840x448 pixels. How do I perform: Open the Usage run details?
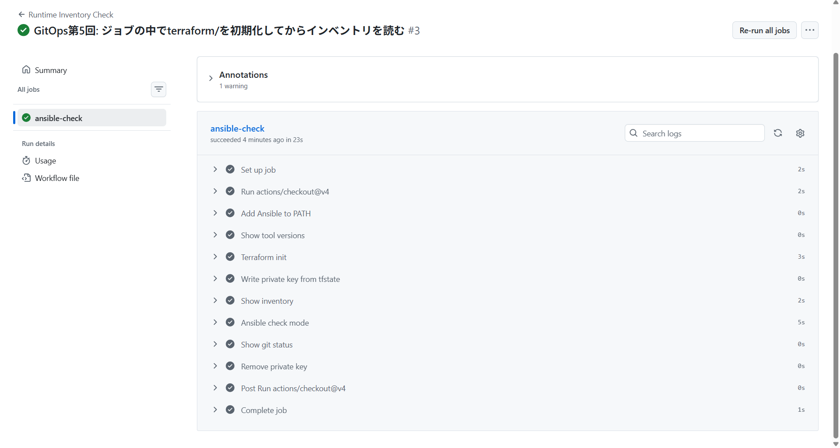pos(45,161)
